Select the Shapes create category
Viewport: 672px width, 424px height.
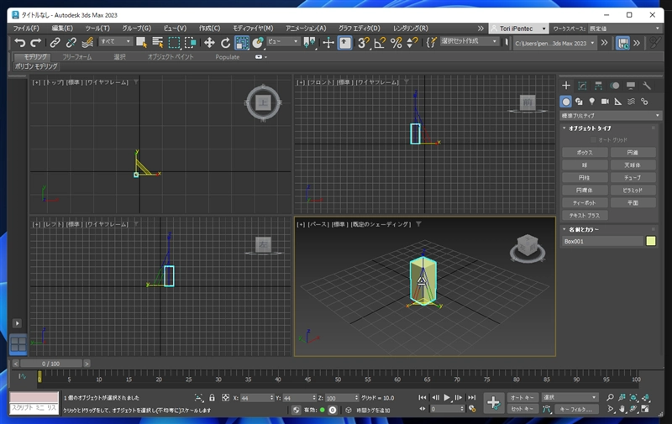(x=579, y=102)
